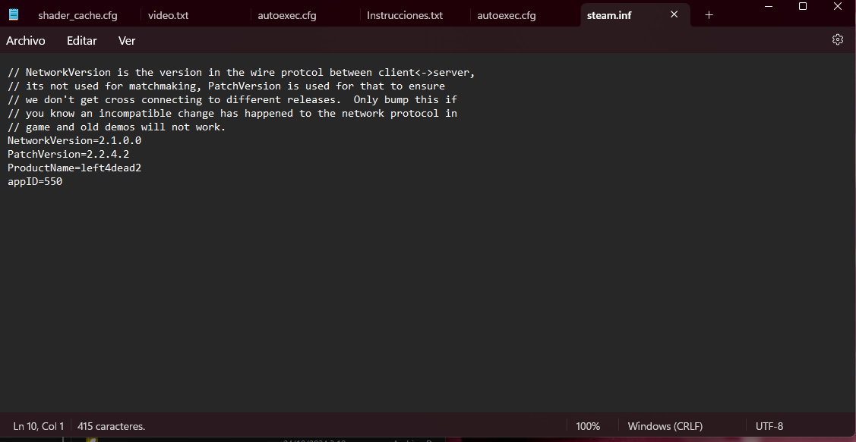Change the UTF-8 encoding option

[x=769, y=426]
